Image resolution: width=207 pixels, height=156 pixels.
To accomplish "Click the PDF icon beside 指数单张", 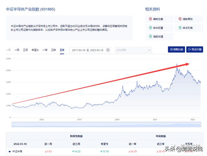I will pyautogui.click(x=180, y=19).
